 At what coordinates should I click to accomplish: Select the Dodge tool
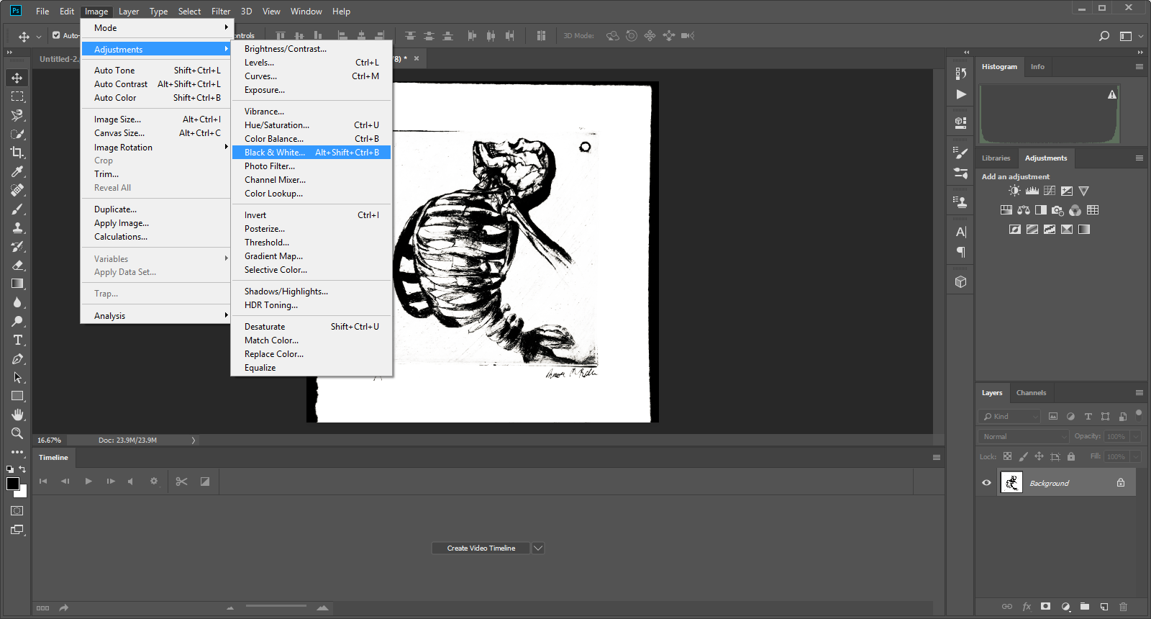pyautogui.click(x=17, y=321)
